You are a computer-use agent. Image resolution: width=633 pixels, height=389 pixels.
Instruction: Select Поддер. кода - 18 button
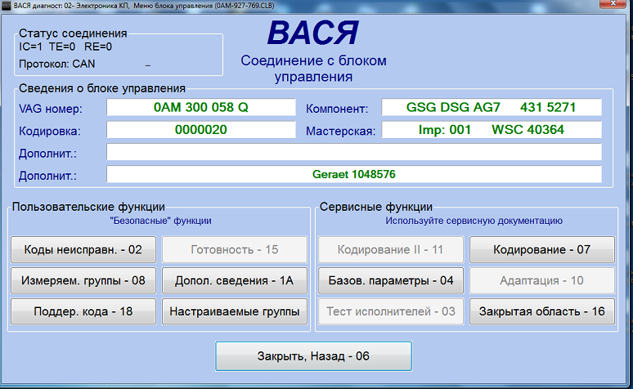tap(83, 311)
